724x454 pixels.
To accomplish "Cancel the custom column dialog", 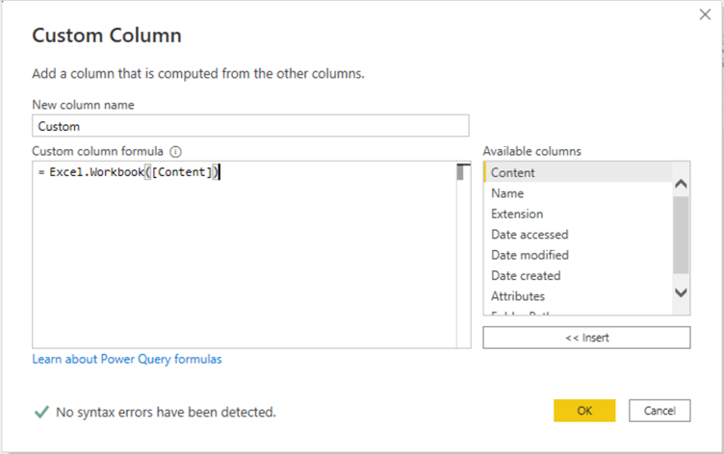I will 659,411.
